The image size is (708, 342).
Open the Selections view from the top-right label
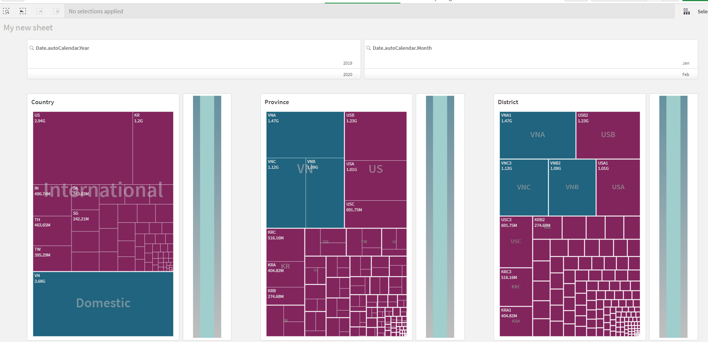(703, 11)
